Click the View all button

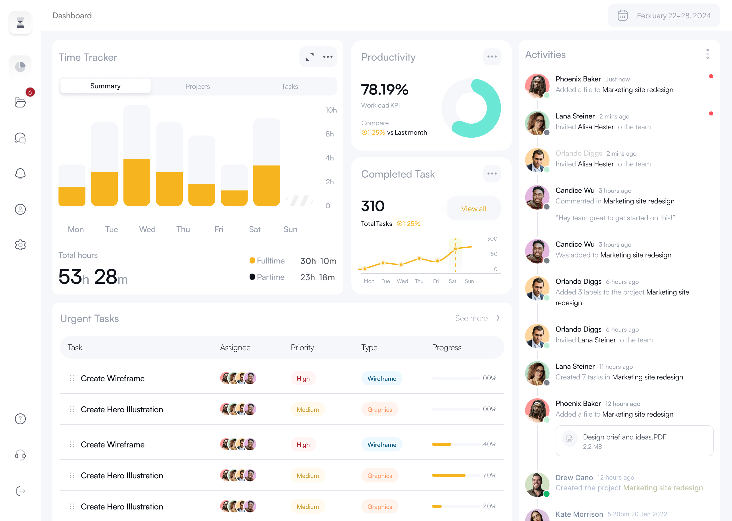[x=473, y=209]
